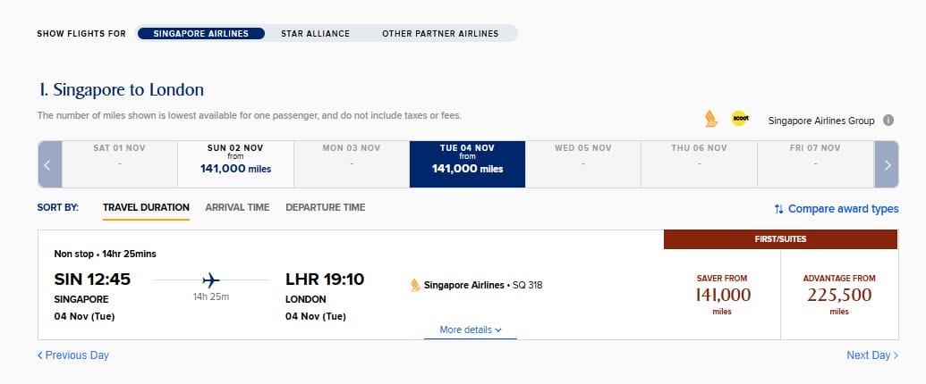926x384 pixels.
Task: Expand More details for flight SQ 318
Action: pyautogui.click(x=471, y=330)
